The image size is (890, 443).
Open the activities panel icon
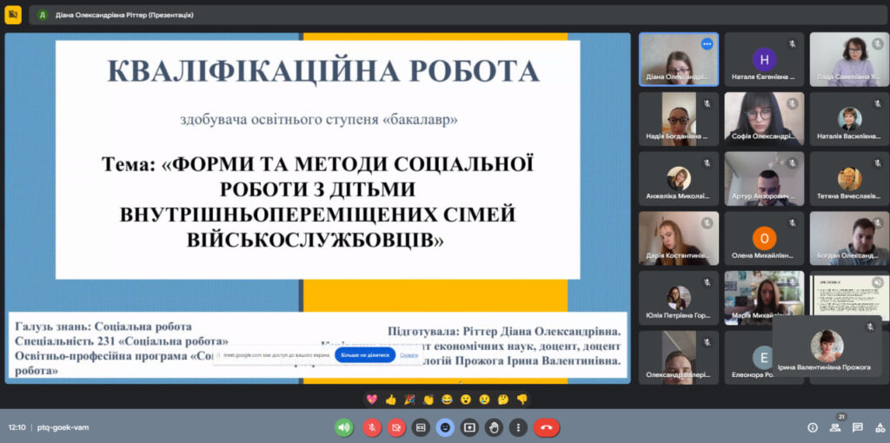tap(879, 427)
